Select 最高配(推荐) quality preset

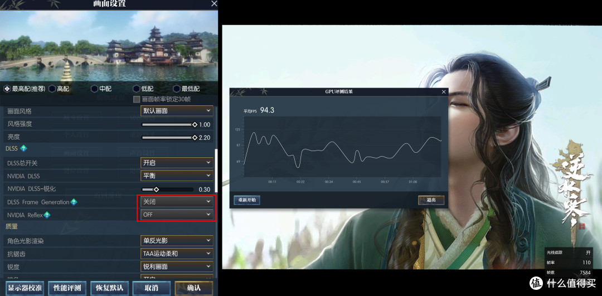pyautogui.click(x=25, y=89)
